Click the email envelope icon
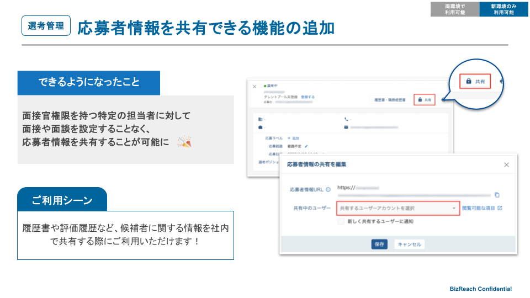This screenshot has height=298, width=530. (346, 127)
